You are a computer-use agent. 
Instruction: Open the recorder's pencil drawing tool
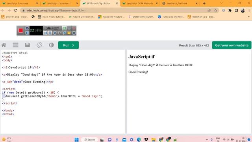tap(64, 33)
